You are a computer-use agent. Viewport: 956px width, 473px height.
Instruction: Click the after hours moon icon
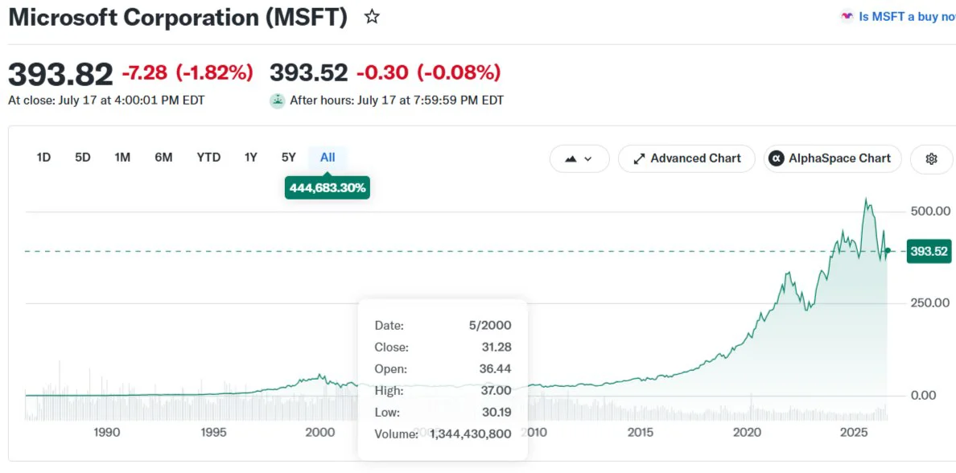(x=278, y=101)
